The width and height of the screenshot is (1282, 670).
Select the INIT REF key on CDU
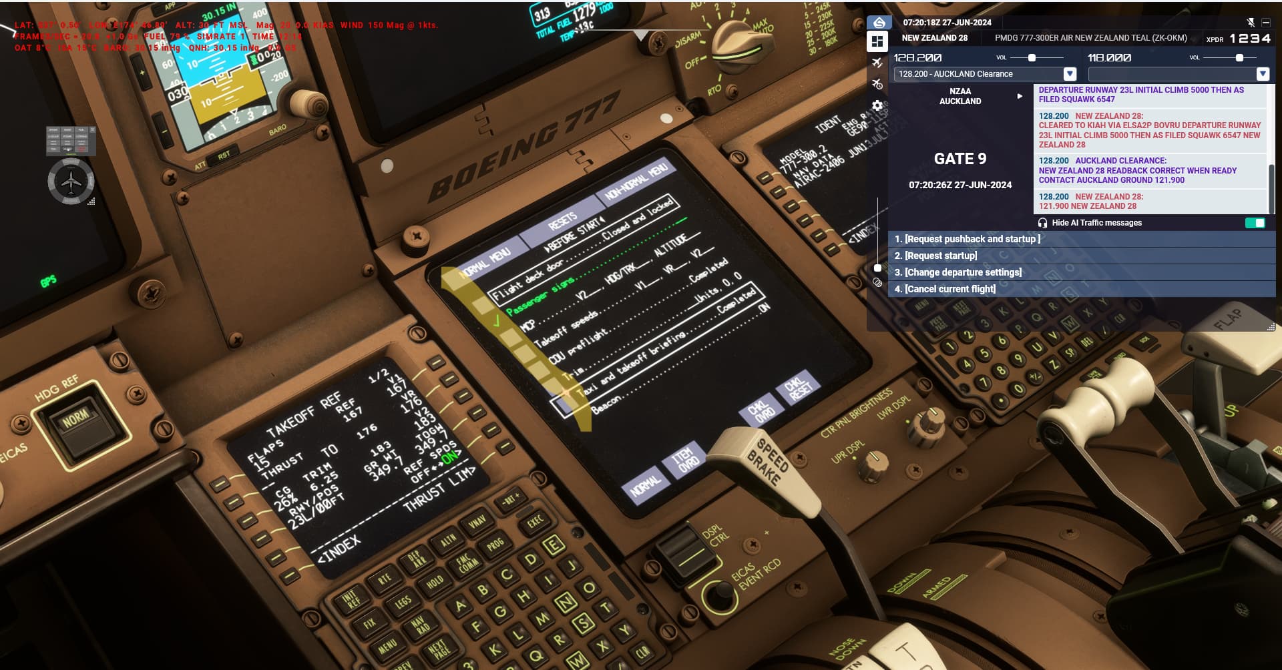tap(352, 599)
